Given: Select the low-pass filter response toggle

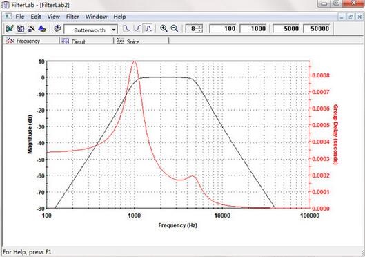Looking at the screenshot, I should pos(126,28).
